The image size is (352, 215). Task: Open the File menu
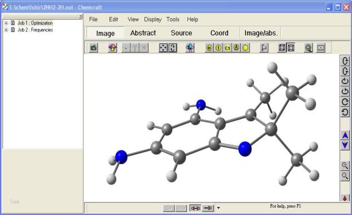pyautogui.click(x=93, y=19)
